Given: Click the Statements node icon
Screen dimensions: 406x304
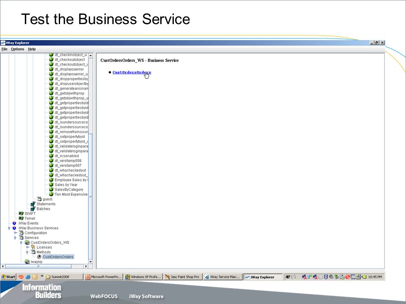Looking at the screenshot, I should 33,204.
